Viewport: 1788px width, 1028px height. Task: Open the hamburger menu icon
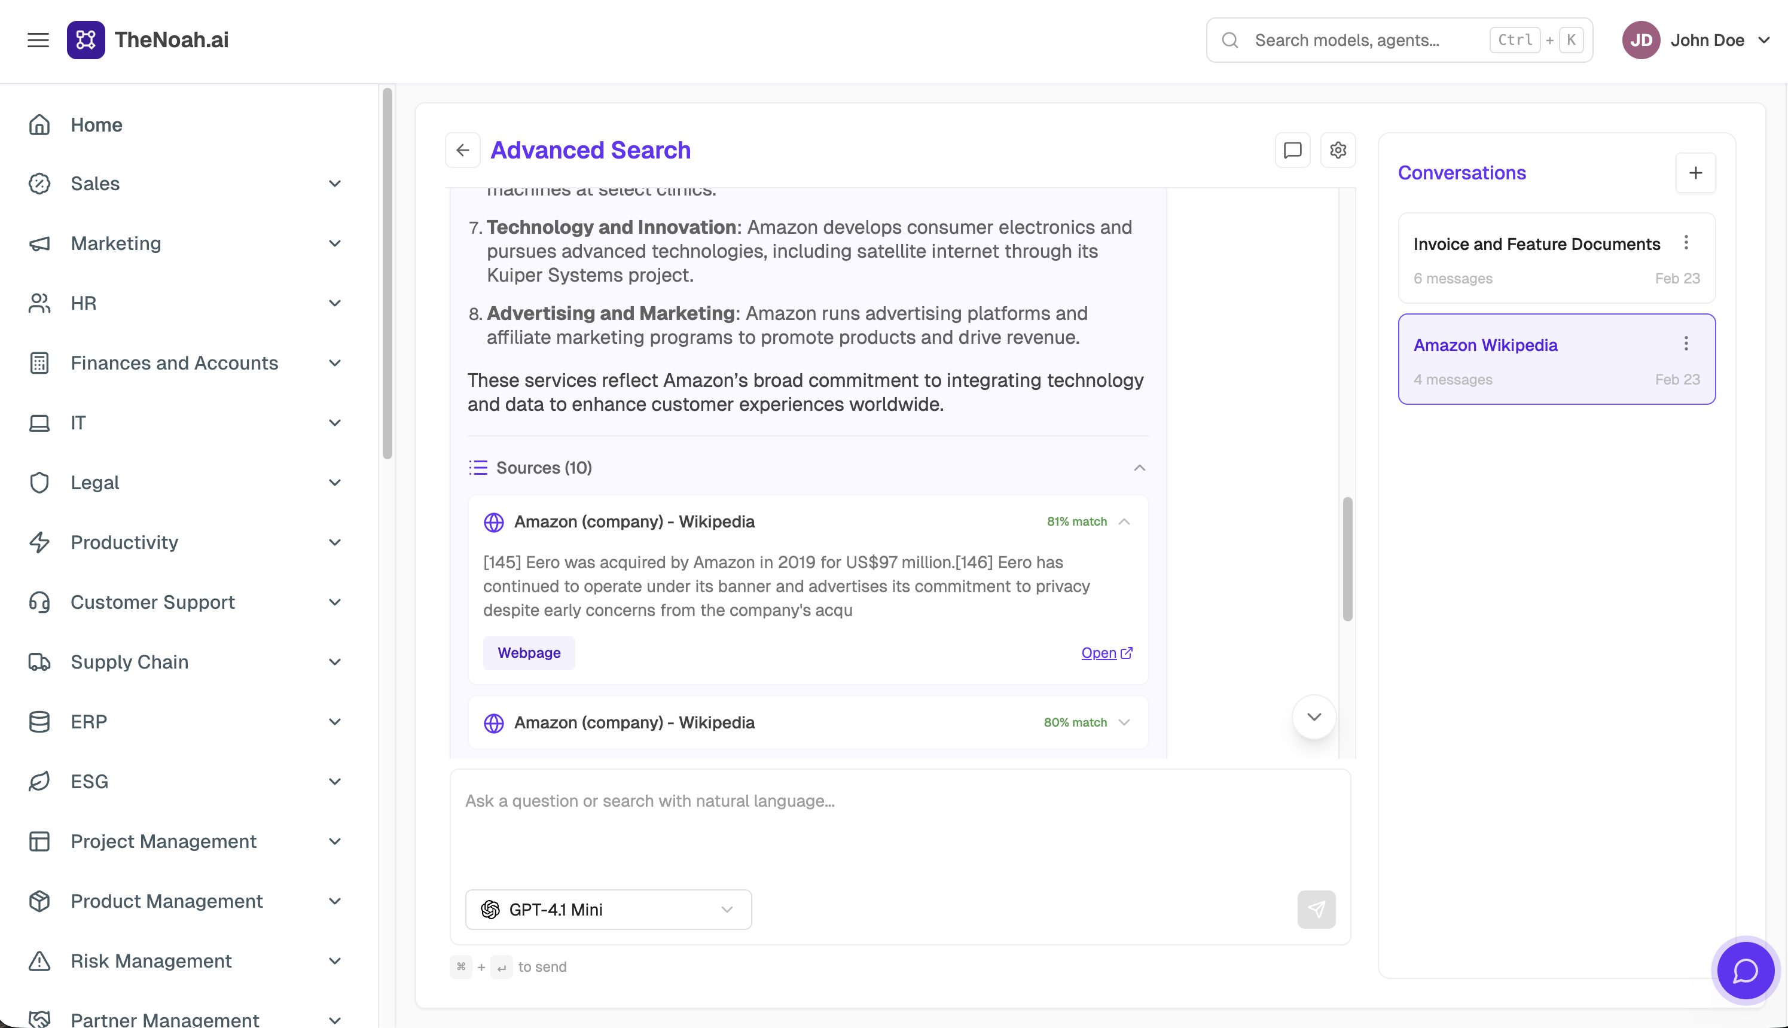38,40
